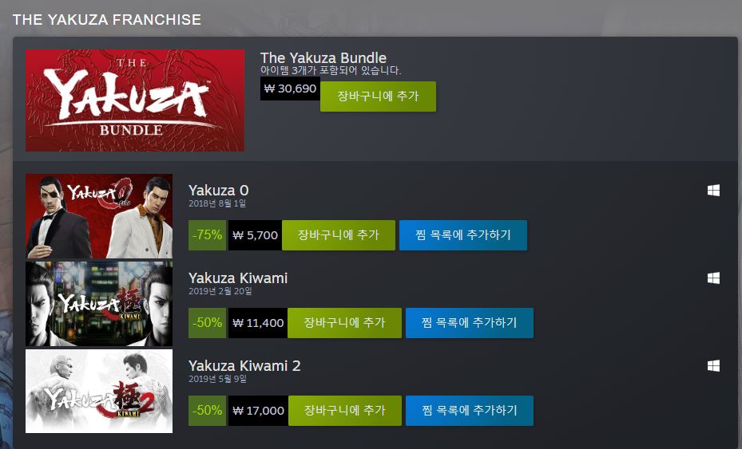Open the Yakuza Kiwami 2 title link
This screenshot has width=742, height=449.
pos(244,366)
